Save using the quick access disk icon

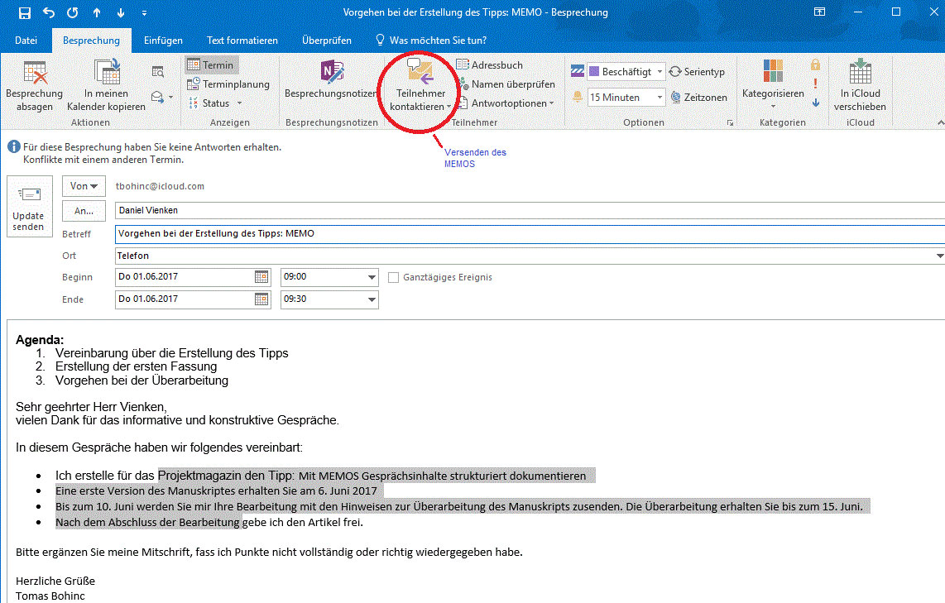pos(24,13)
